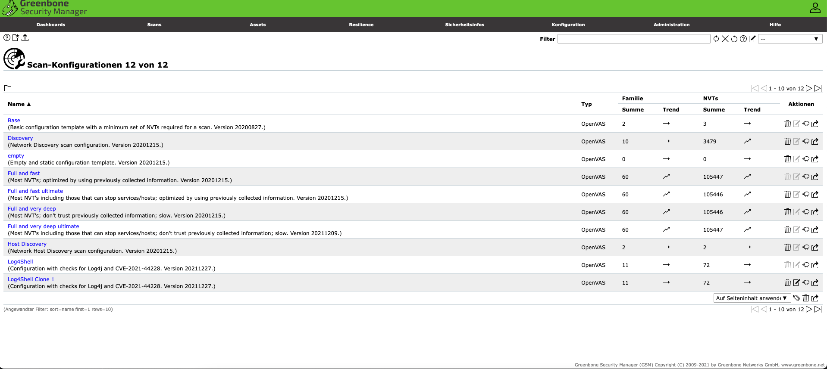827x369 pixels.
Task: Open the Dashboards menu
Action: [51, 25]
